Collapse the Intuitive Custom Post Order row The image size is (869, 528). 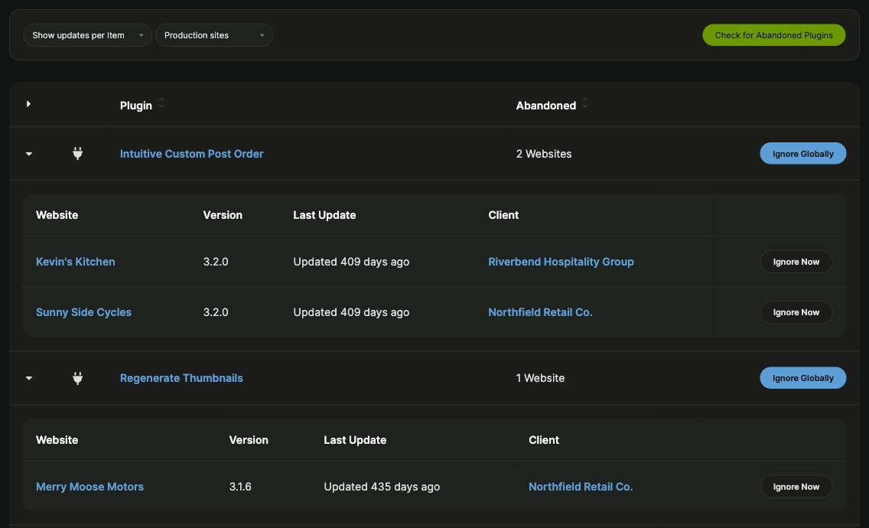tap(29, 154)
